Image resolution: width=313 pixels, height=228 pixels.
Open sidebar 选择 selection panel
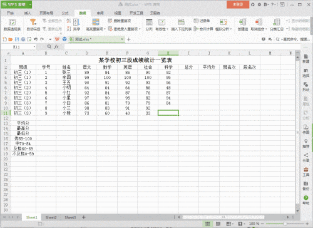pos(306,73)
